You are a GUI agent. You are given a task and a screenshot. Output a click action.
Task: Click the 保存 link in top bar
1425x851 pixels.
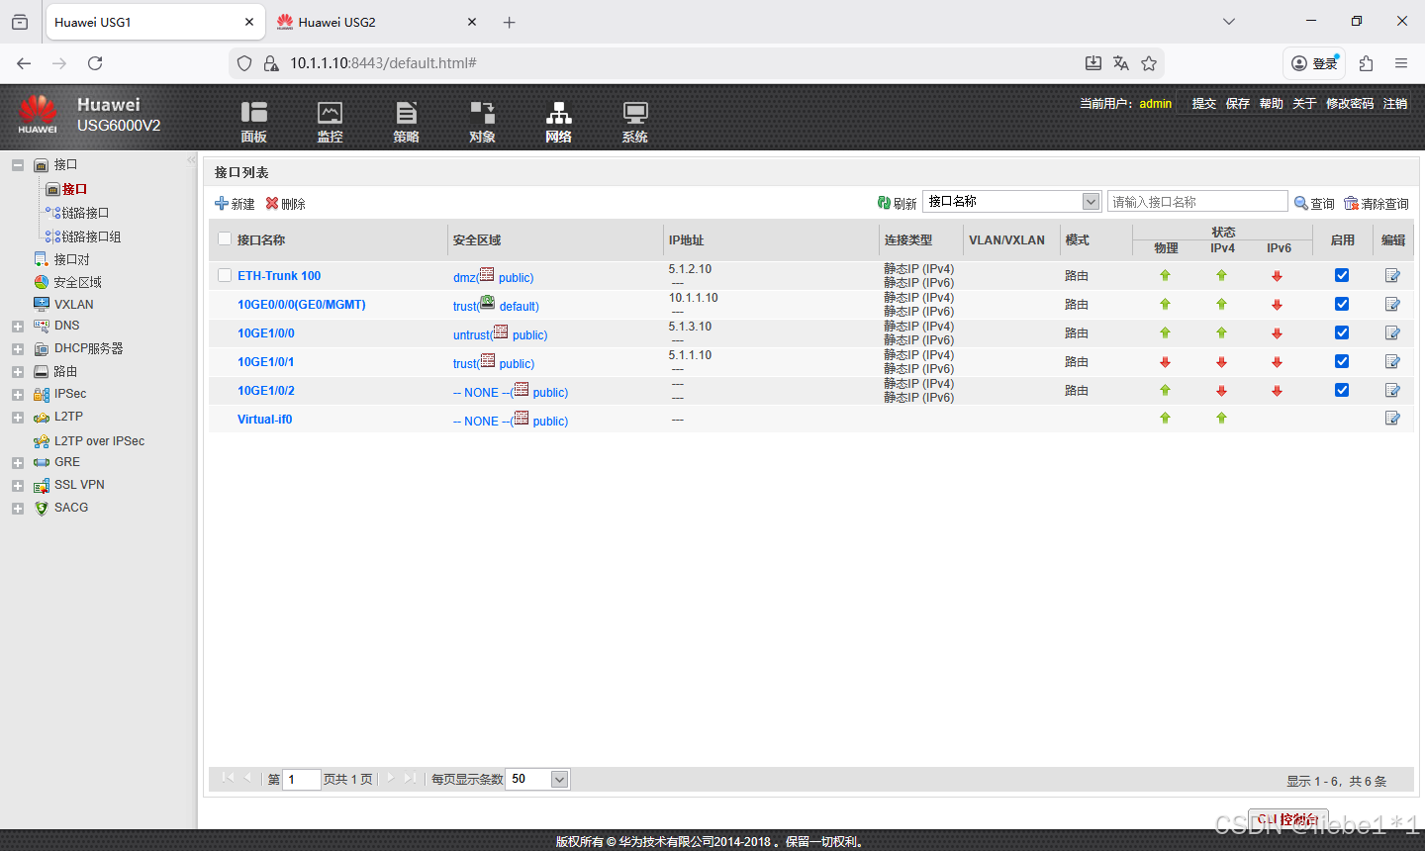click(x=1238, y=103)
